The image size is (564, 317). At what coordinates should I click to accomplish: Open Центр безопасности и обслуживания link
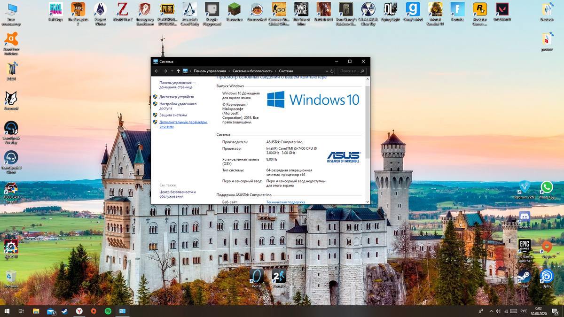pos(177,194)
